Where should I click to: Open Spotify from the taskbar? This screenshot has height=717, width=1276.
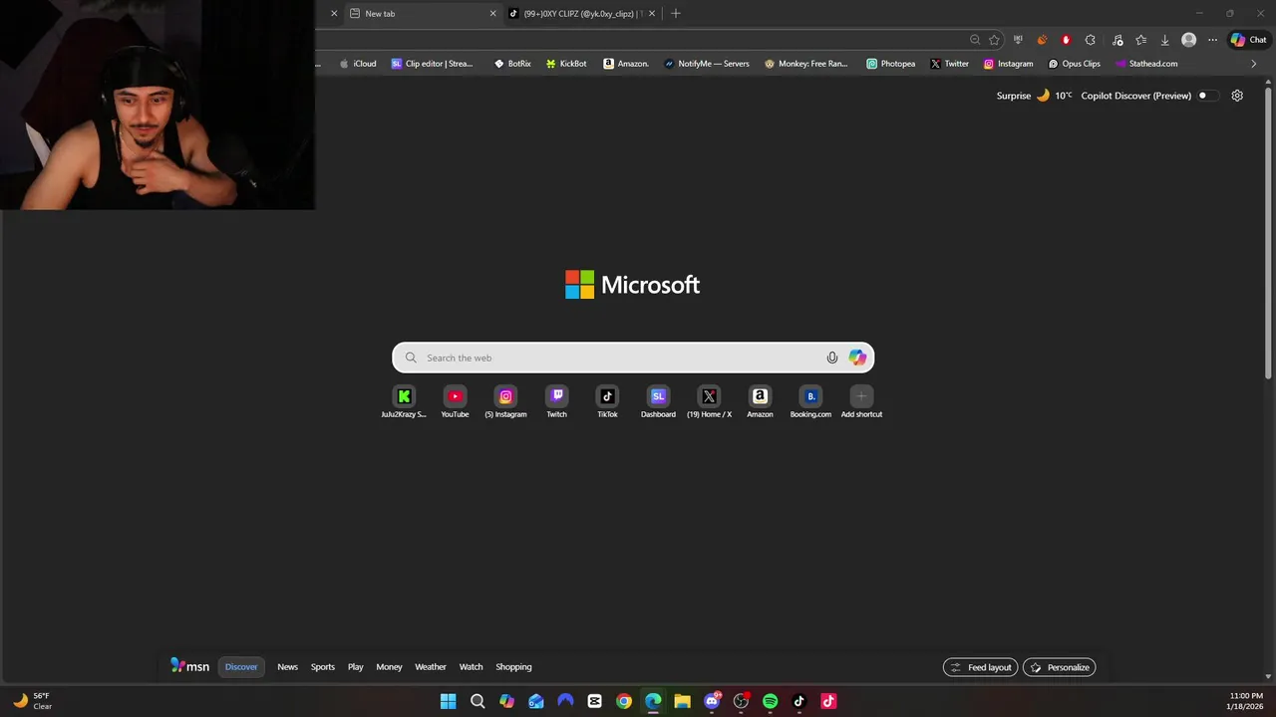click(770, 701)
